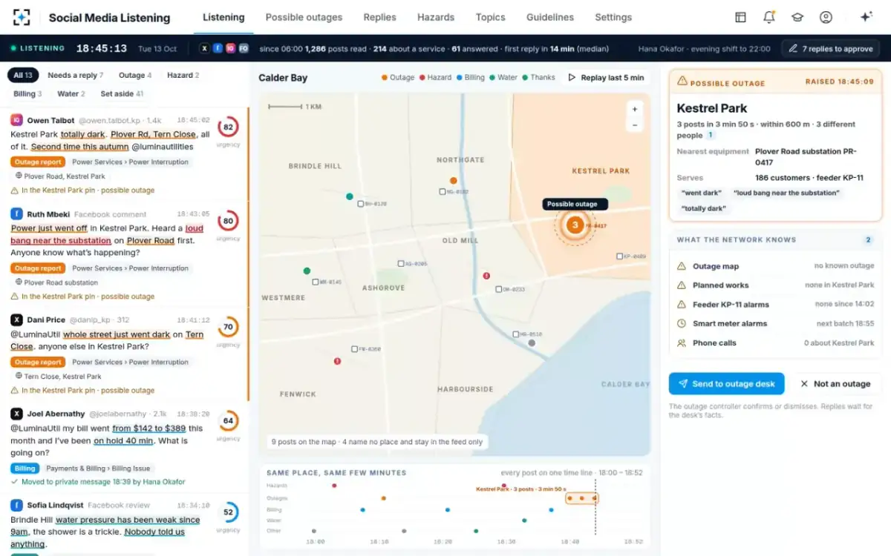
Task: Click the Kestrel Park cluster marker showing 3
Action: click(x=574, y=225)
